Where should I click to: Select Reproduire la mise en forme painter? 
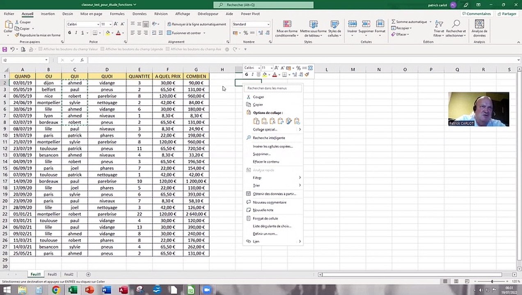tap(38, 35)
